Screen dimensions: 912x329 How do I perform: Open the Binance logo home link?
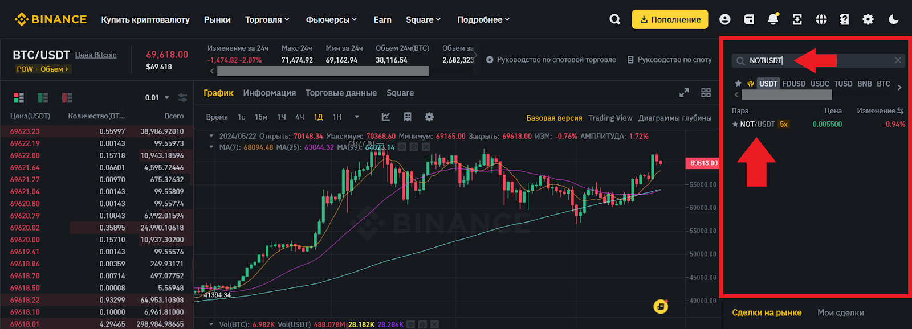coord(51,19)
